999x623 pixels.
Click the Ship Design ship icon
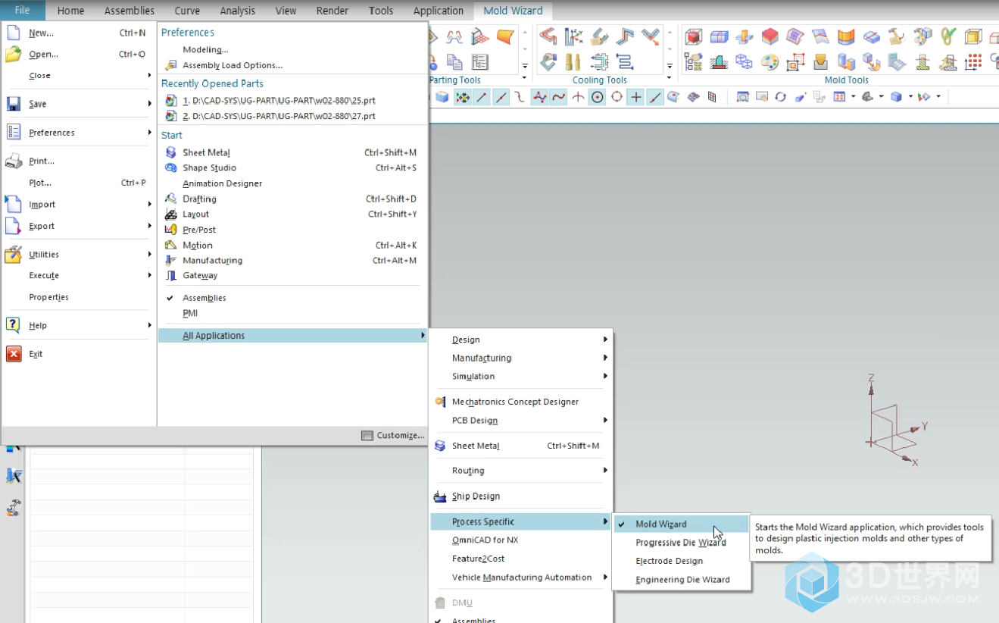440,496
